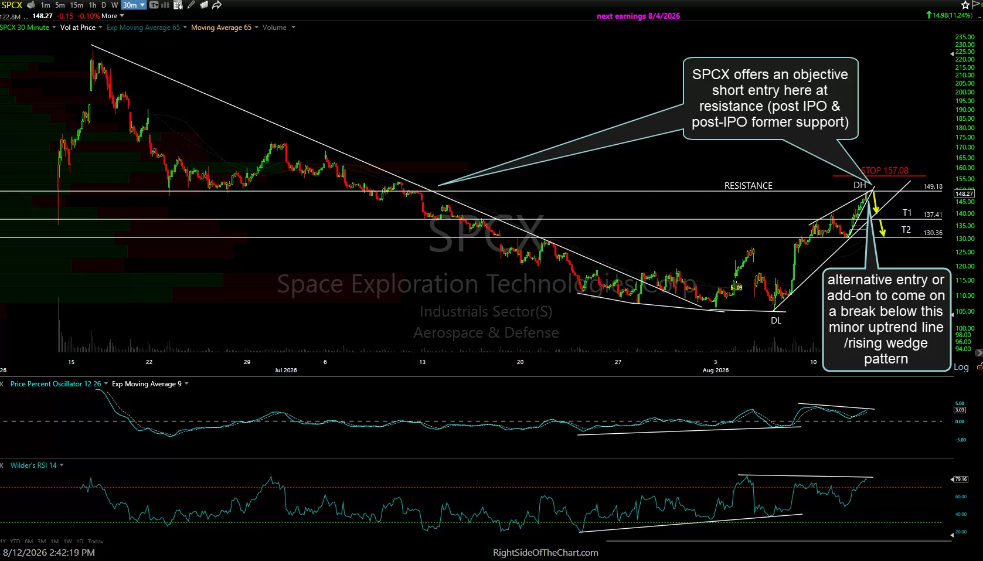983x561 pixels.
Task: Open the chart type bars icon
Action: (x=165, y=5)
